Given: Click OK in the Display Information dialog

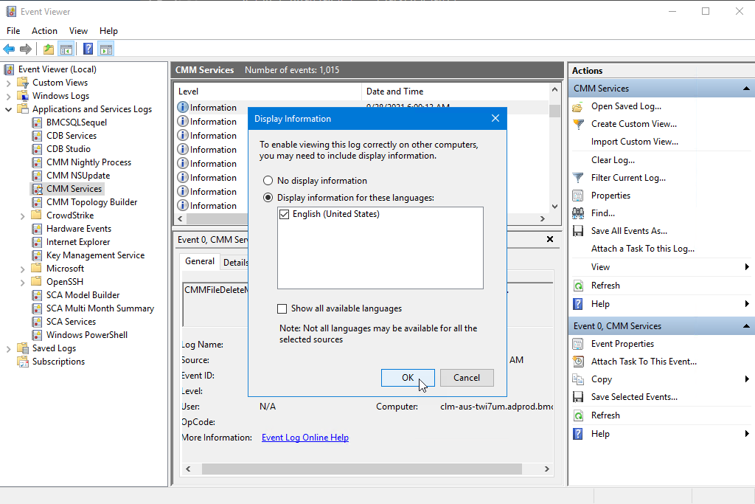Looking at the screenshot, I should (408, 378).
